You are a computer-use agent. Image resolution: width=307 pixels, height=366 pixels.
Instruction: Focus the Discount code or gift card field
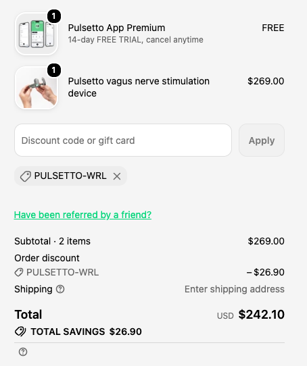[123, 140]
